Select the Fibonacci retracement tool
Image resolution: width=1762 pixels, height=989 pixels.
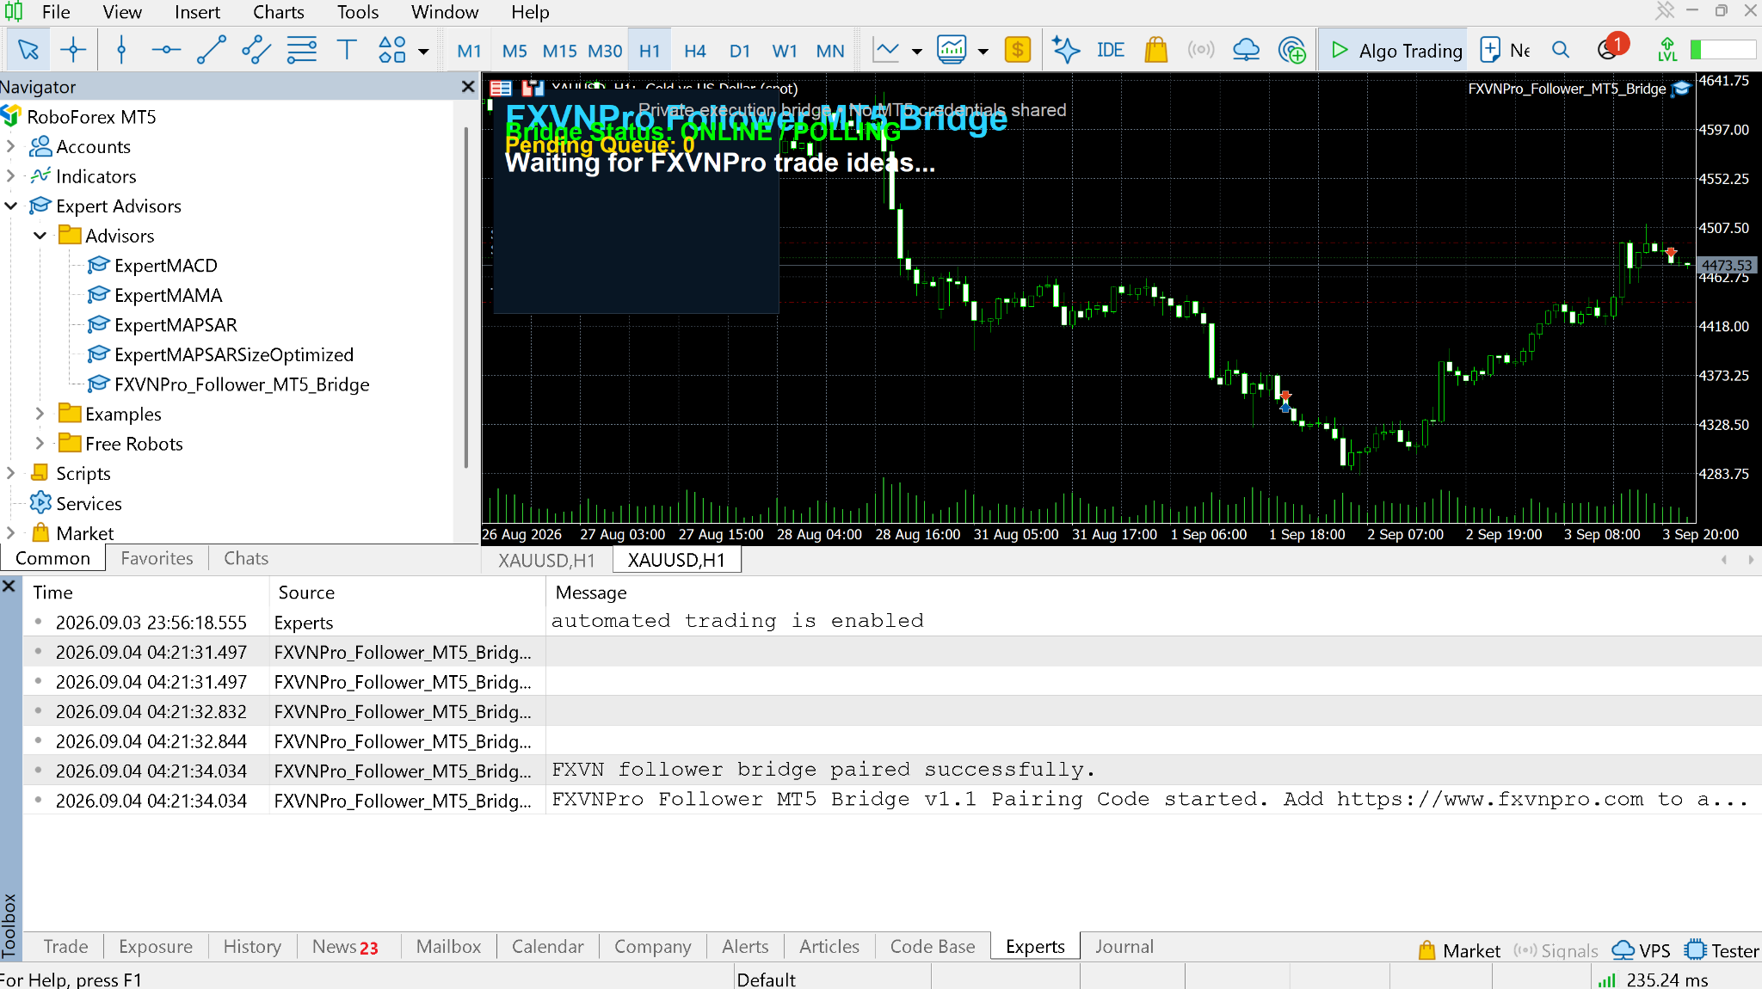(302, 50)
